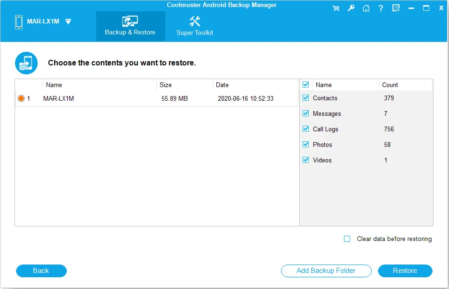Select the MAR-LX1M backup radio button

click(21, 98)
